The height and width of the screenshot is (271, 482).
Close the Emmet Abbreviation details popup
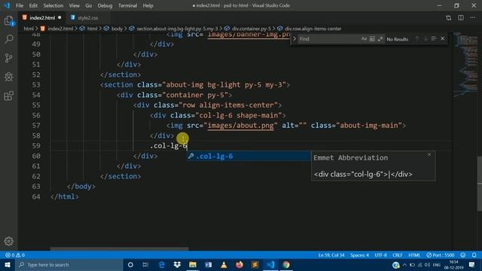[429, 154]
